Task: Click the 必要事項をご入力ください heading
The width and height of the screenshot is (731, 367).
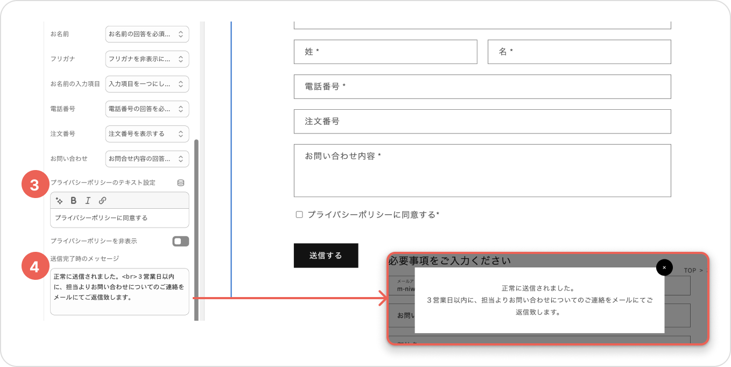Action: (x=449, y=261)
